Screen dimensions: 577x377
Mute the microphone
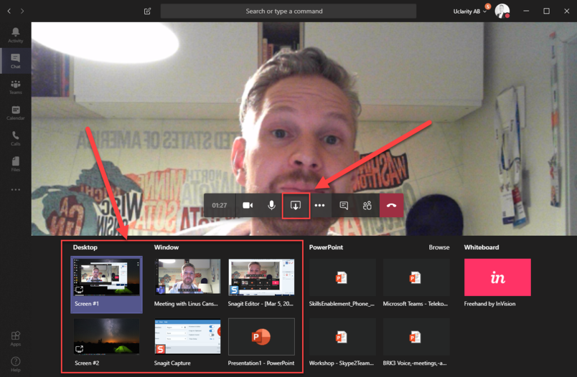tap(272, 205)
